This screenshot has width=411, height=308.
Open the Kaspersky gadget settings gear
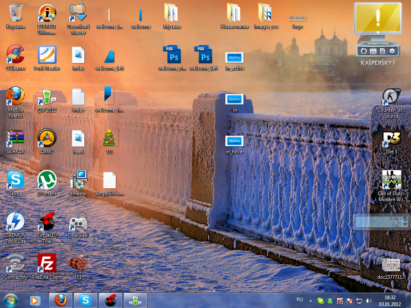coord(392,51)
